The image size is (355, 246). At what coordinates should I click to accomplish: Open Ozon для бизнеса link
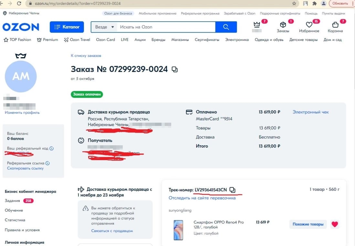click(118, 13)
